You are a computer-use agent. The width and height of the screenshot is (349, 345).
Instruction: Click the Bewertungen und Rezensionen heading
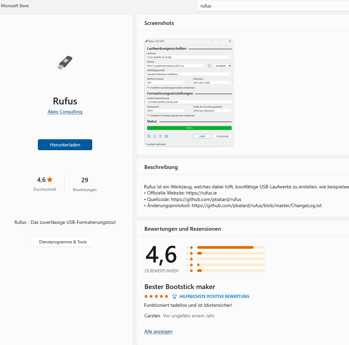[x=183, y=229]
